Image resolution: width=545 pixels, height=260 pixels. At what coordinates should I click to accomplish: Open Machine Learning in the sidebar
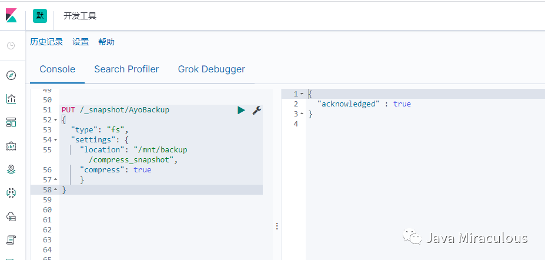tap(11, 193)
